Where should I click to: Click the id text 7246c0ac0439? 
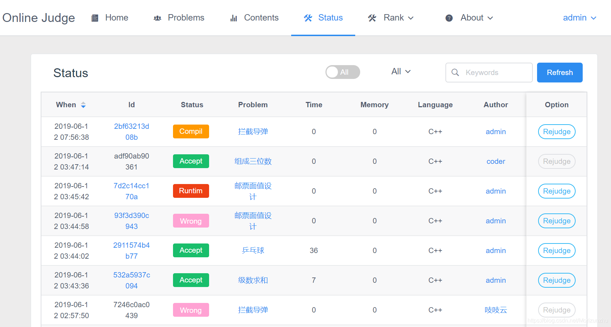pyautogui.click(x=132, y=310)
